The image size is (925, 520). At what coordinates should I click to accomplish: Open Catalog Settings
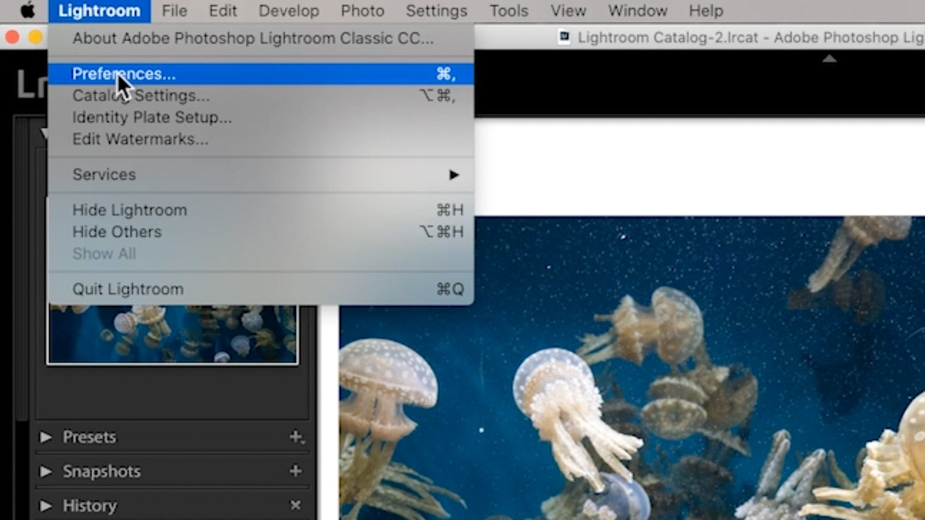[141, 95]
